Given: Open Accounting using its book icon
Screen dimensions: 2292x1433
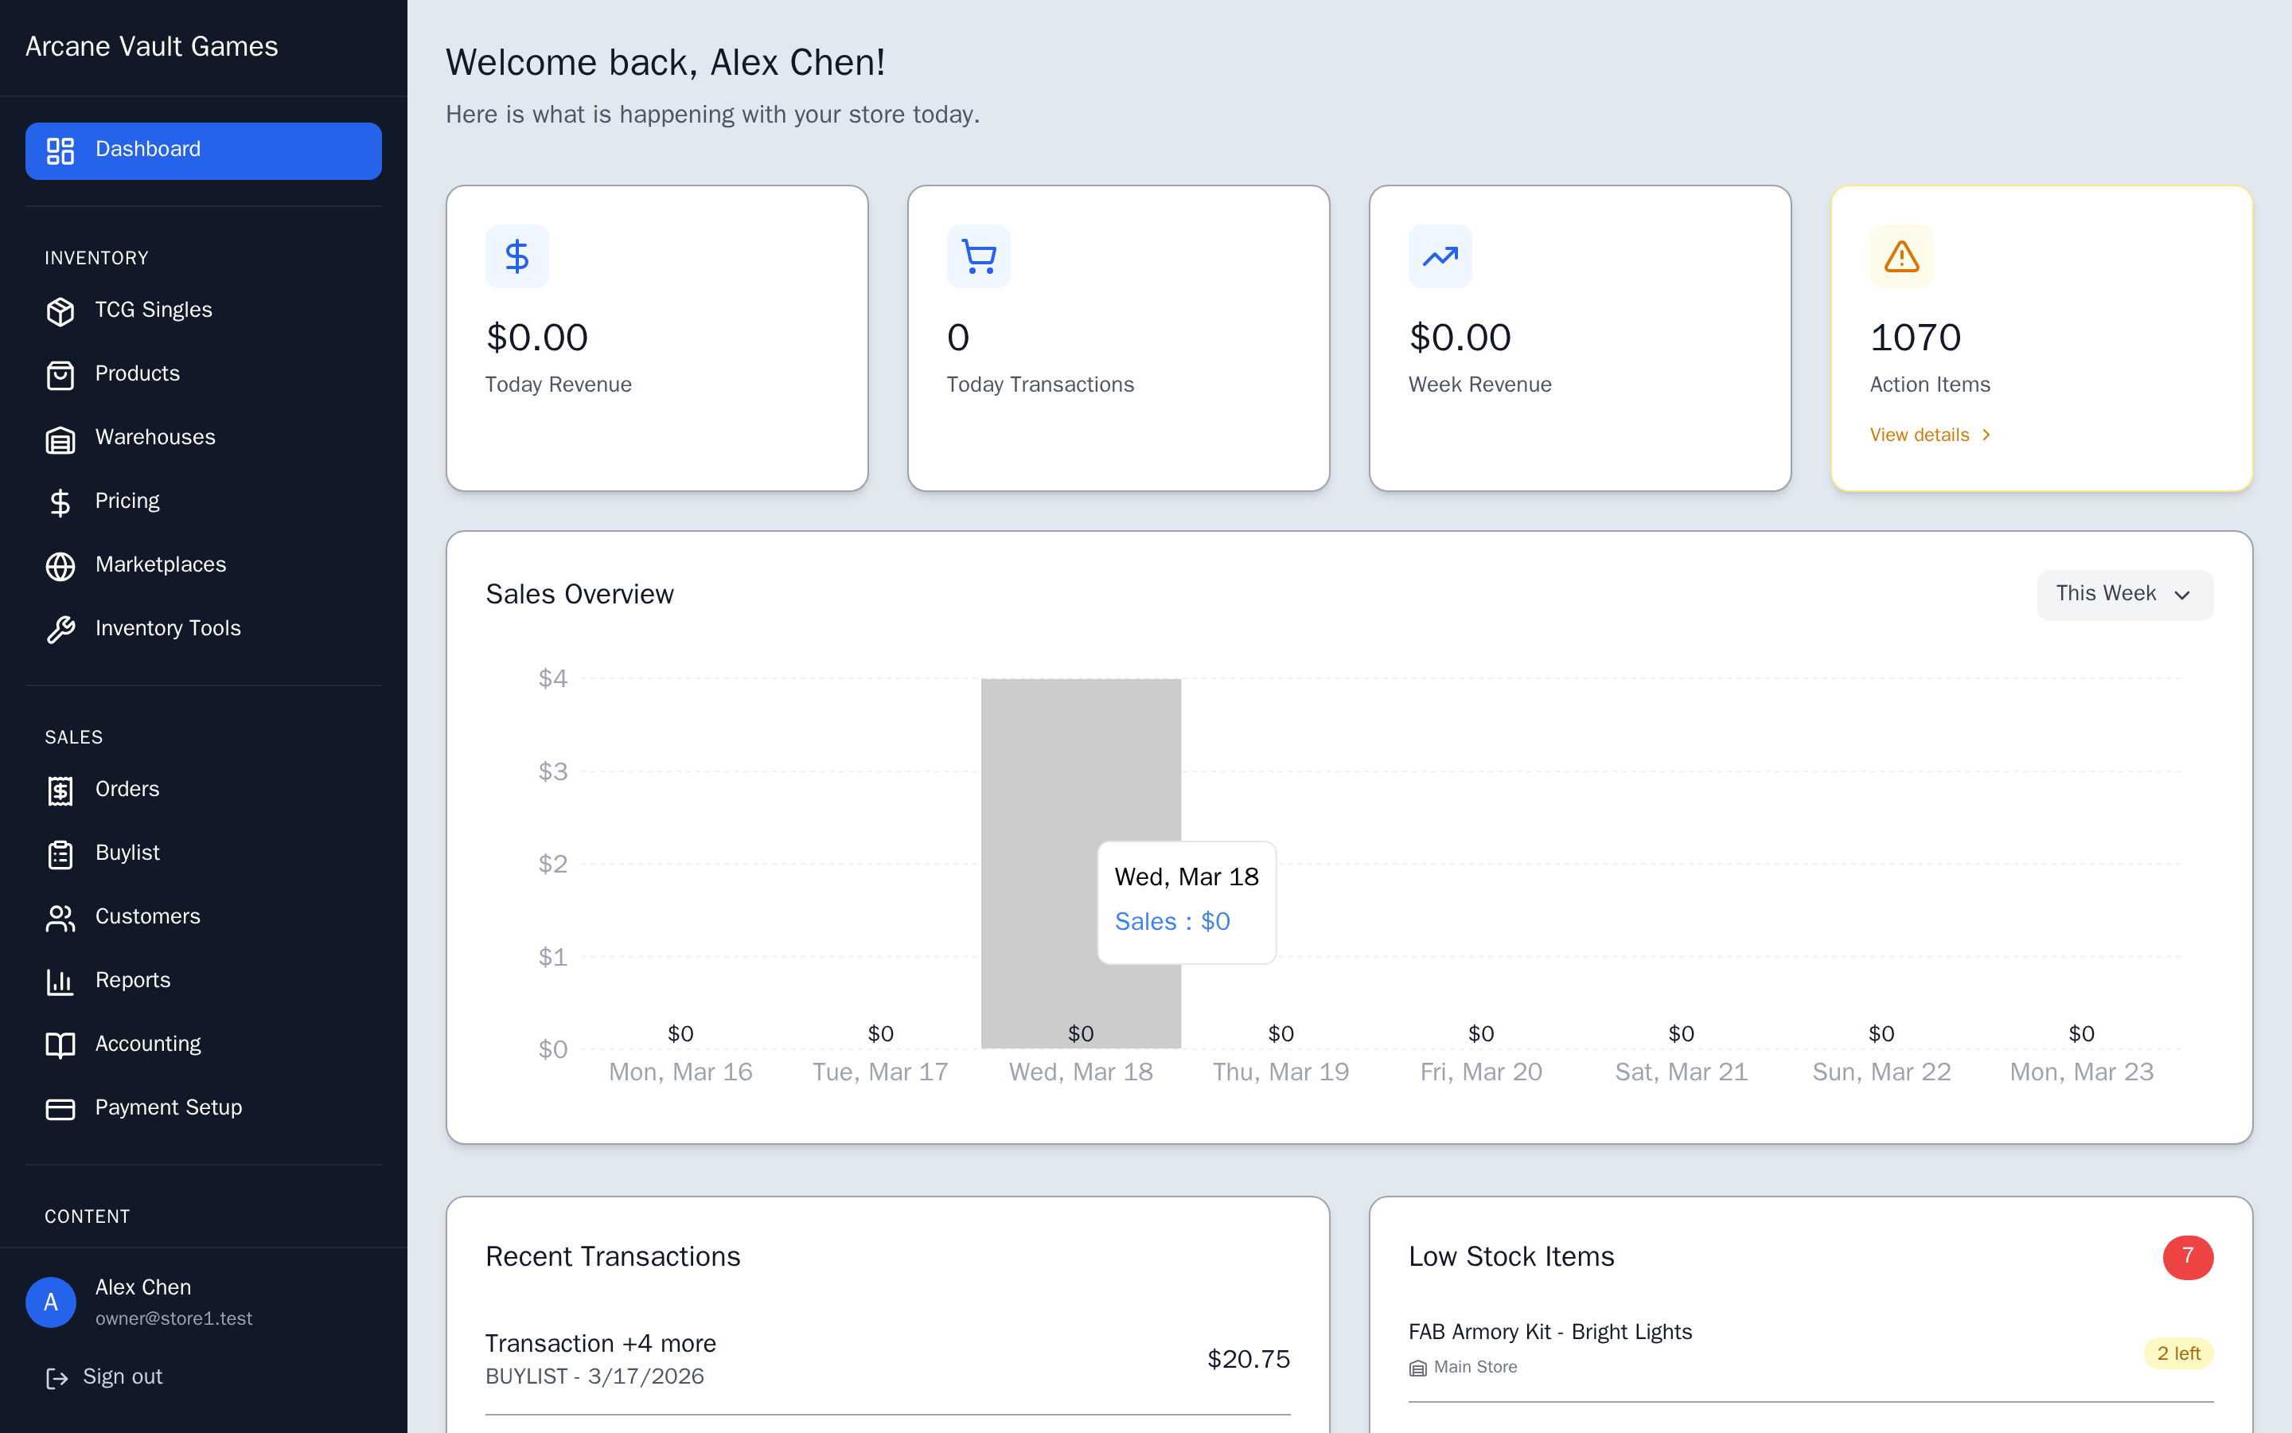Looking at the screenshot, I should tap(60, 1044).
